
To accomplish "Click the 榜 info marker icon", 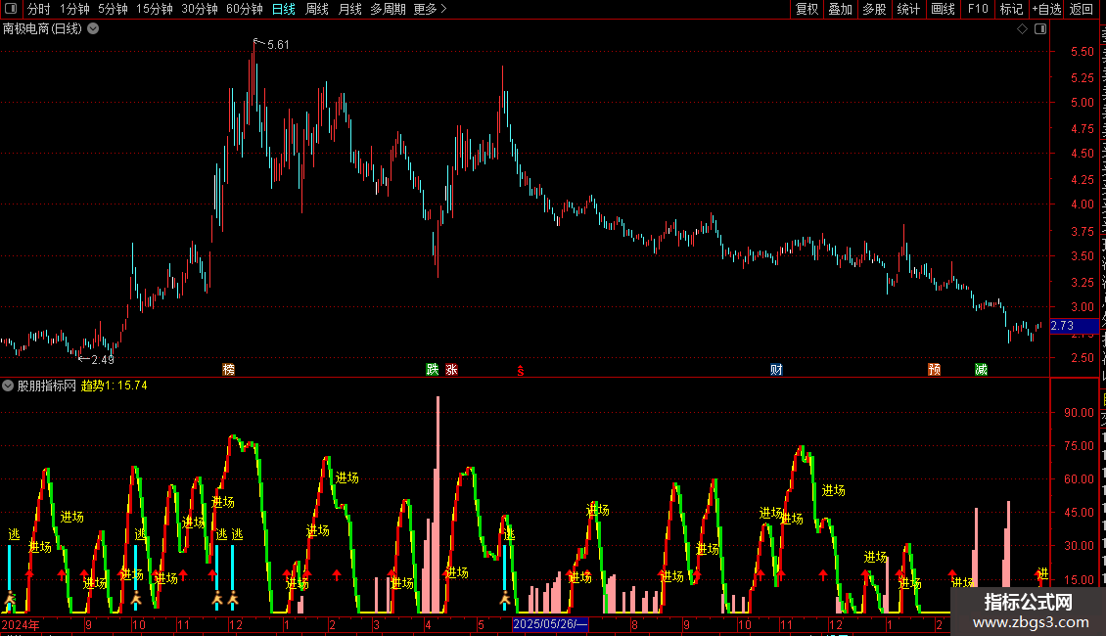I will pyautogui.click(x=228, y=370).
